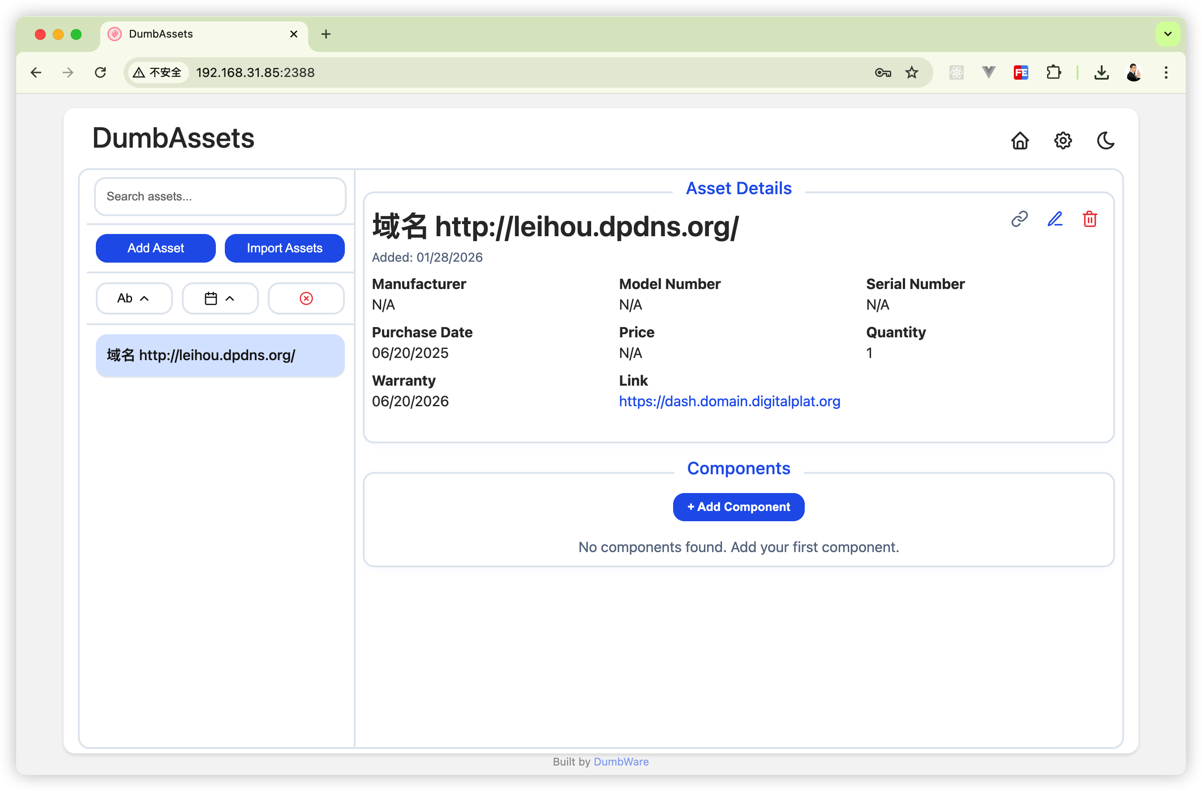Click the Import Assets button
Viewport: 1202px width, 791px height.
(284, 248)
